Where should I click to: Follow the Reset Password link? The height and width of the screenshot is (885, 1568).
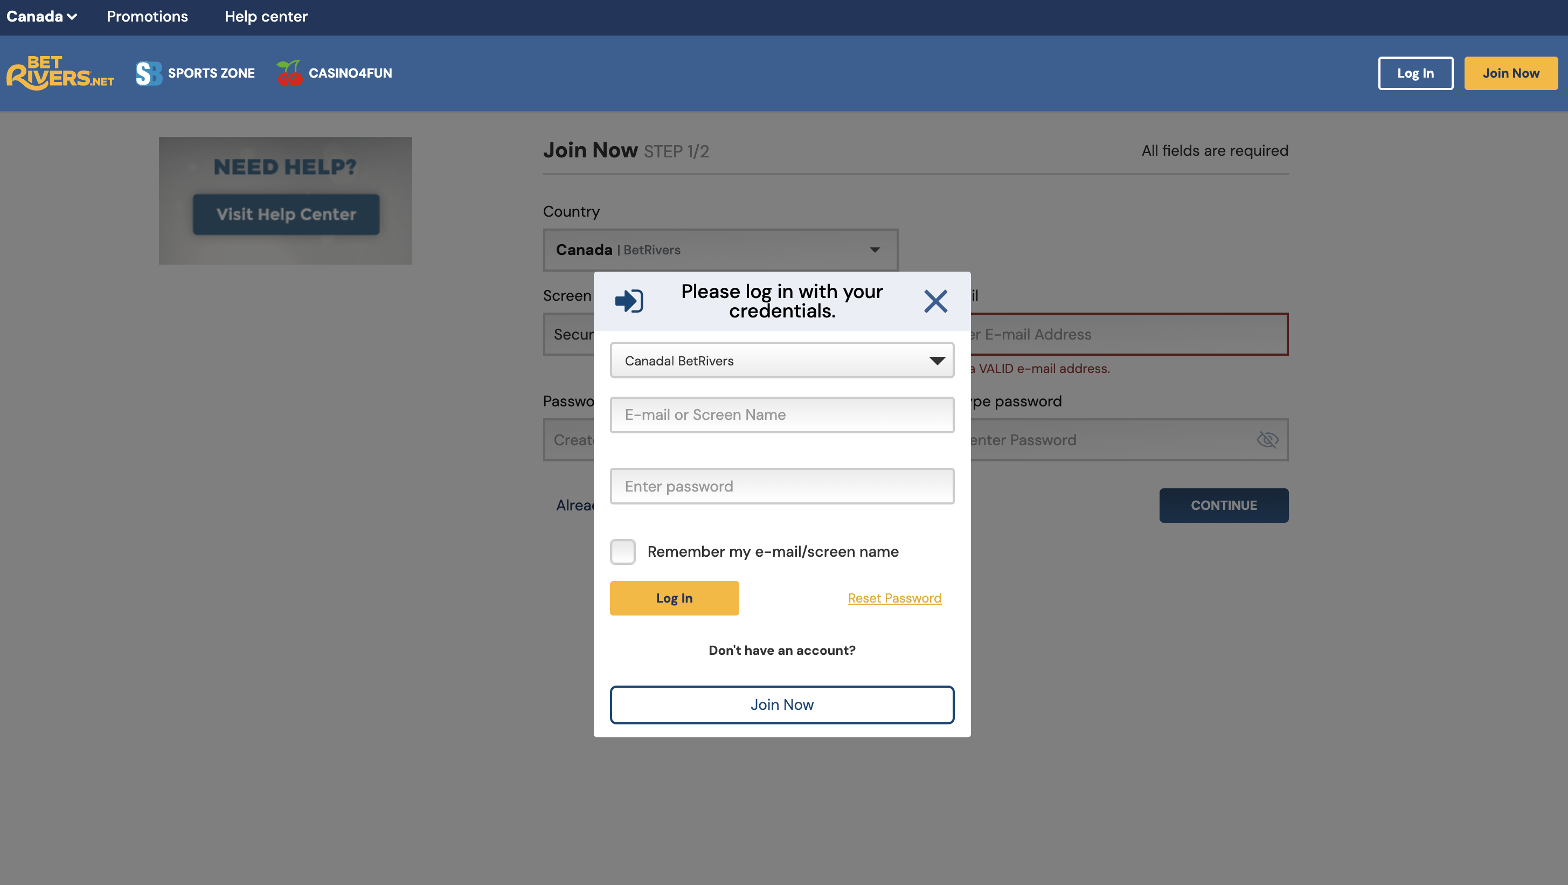[895, 598]
